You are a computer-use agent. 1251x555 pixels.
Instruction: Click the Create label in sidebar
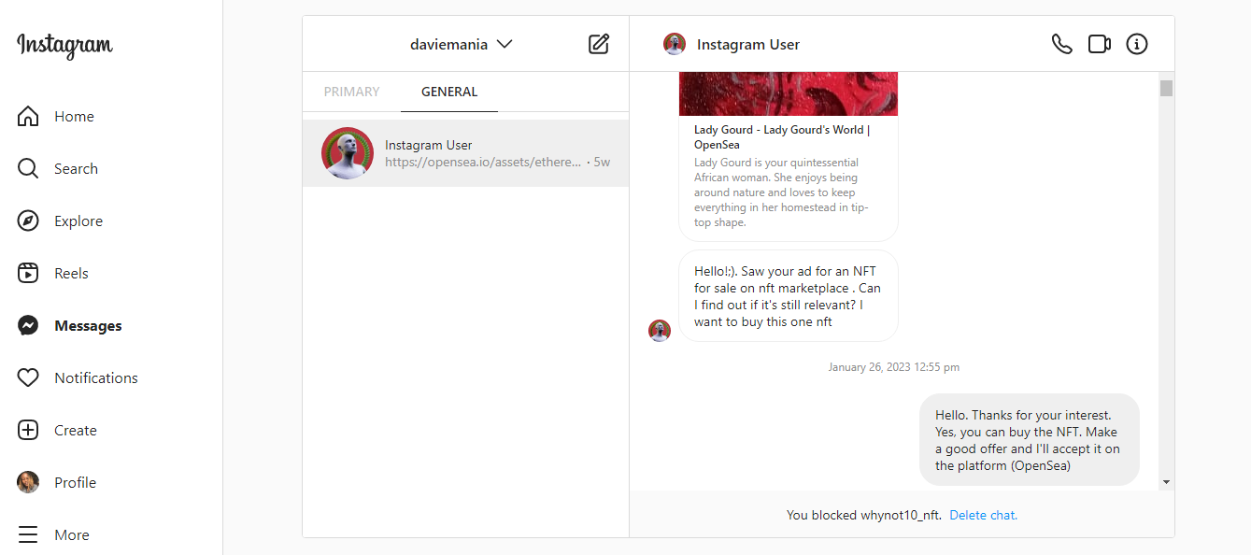click(x=76, y=430)
